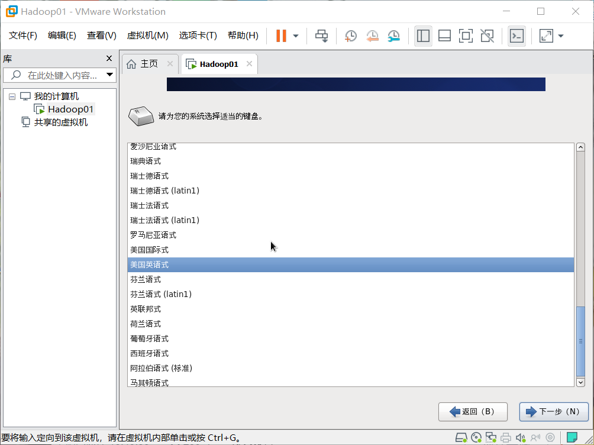Open the 文件(F) menu
594x445 pixels.
click(22, 36)
